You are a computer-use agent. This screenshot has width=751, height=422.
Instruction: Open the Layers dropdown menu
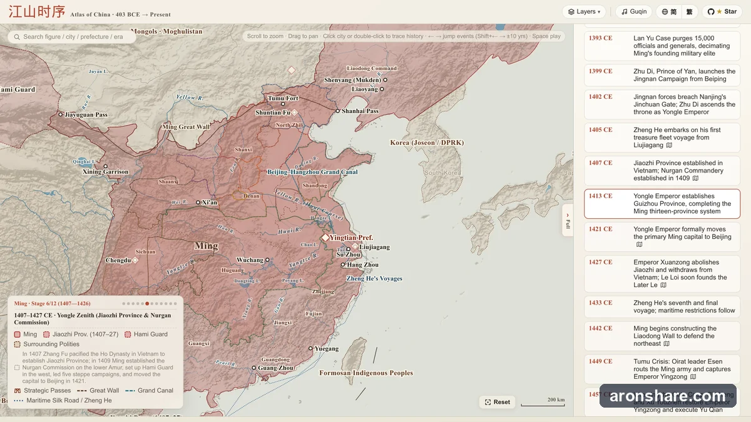coord(584,12)
